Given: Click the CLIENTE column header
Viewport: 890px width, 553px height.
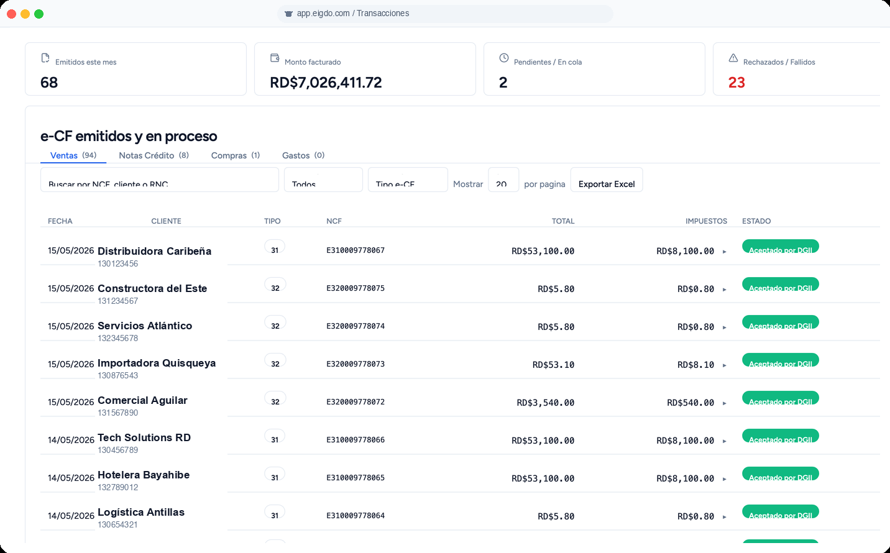Looking at the screenshot, I should 167,221.
